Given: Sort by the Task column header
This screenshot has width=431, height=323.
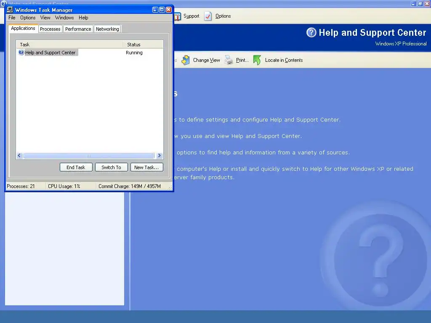Looking at the screenshot, I should (x=69, y=45).
